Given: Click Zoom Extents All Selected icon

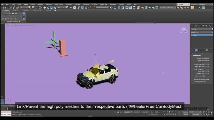Looking at the screenshot, I should [212, 112].
